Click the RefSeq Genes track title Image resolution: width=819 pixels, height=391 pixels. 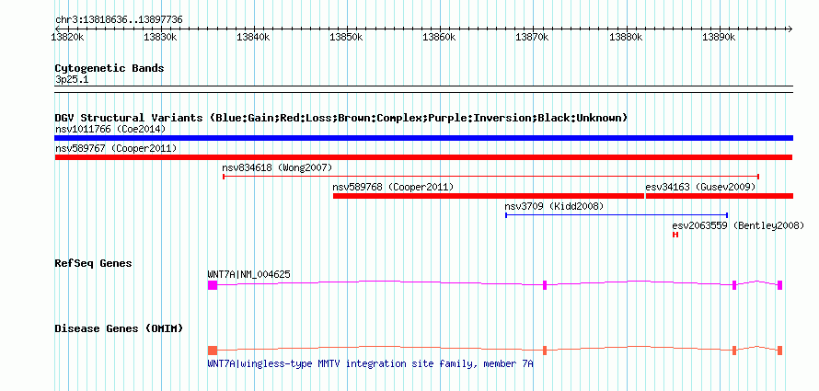tap(94, 263)
